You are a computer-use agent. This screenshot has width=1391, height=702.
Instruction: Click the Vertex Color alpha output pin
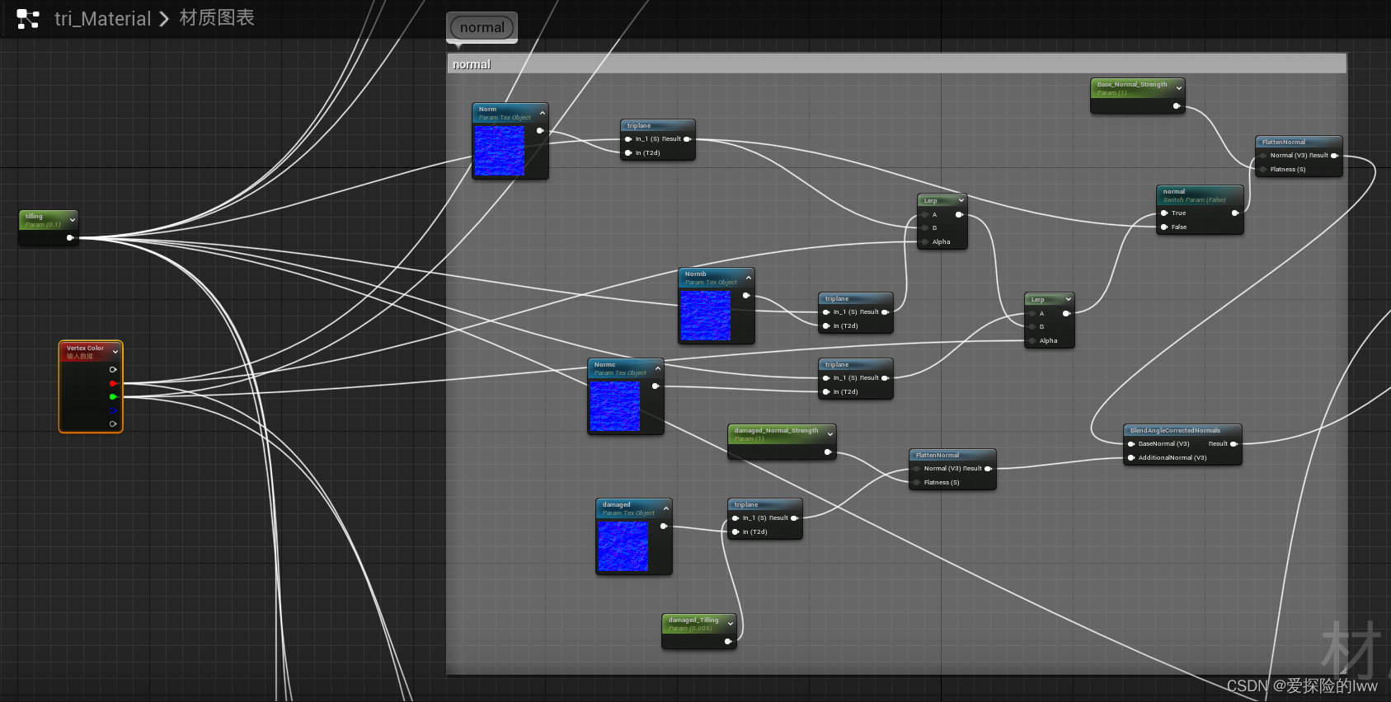[113, 424]
